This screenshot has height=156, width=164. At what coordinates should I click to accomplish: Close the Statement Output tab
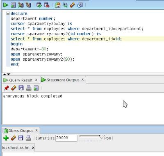coord(83,79)
